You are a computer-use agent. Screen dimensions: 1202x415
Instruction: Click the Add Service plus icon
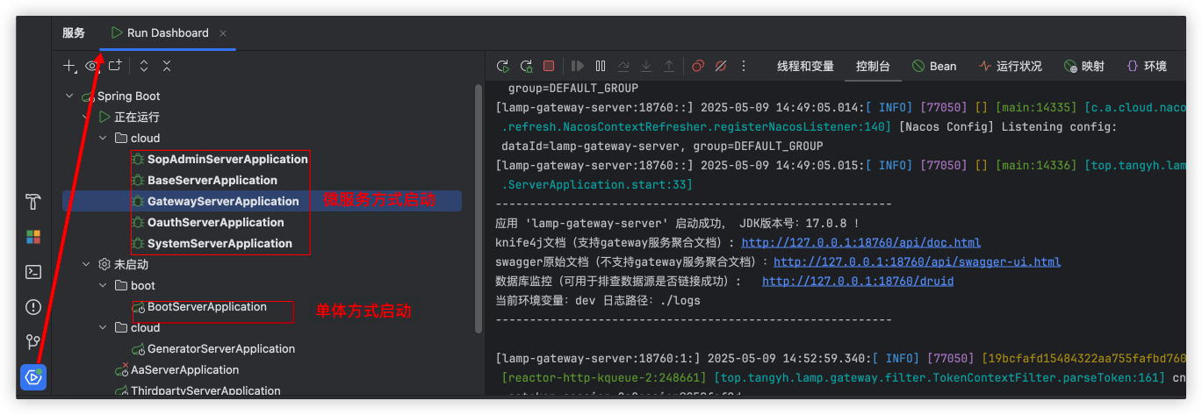pos(69,66)
